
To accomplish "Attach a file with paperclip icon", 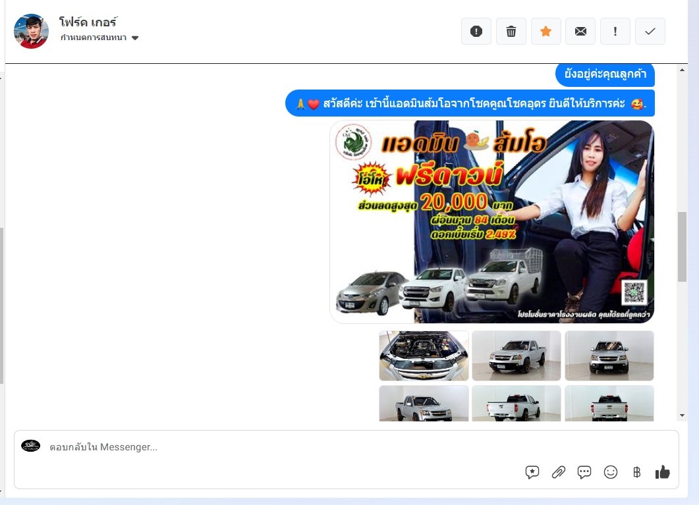I will click(x=559, y=472).
